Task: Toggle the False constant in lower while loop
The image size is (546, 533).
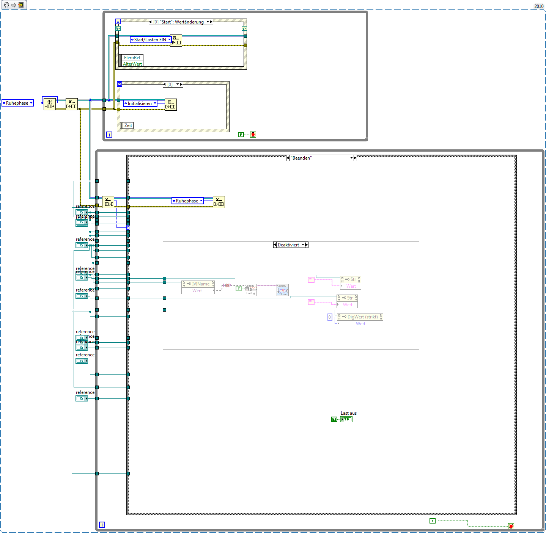Action: [433, 521]
